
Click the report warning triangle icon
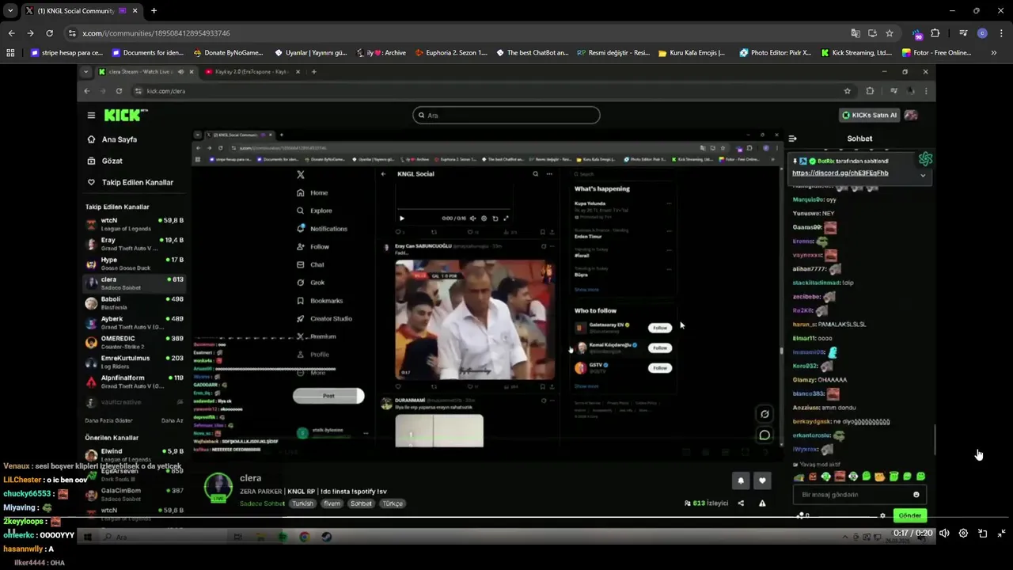pos(762,503)
